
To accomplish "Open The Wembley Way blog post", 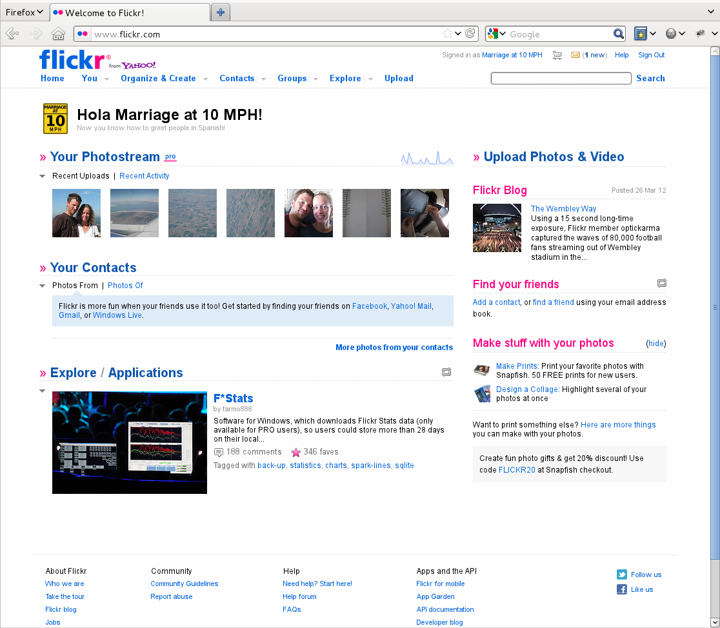I will point(563,209).
